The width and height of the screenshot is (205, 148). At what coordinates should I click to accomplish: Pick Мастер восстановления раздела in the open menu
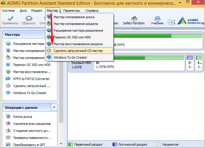coord(78,44)
